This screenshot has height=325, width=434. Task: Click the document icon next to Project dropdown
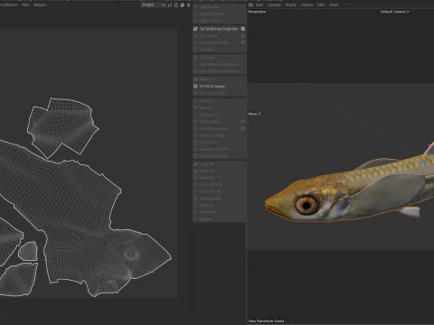[x=176, y=5]
